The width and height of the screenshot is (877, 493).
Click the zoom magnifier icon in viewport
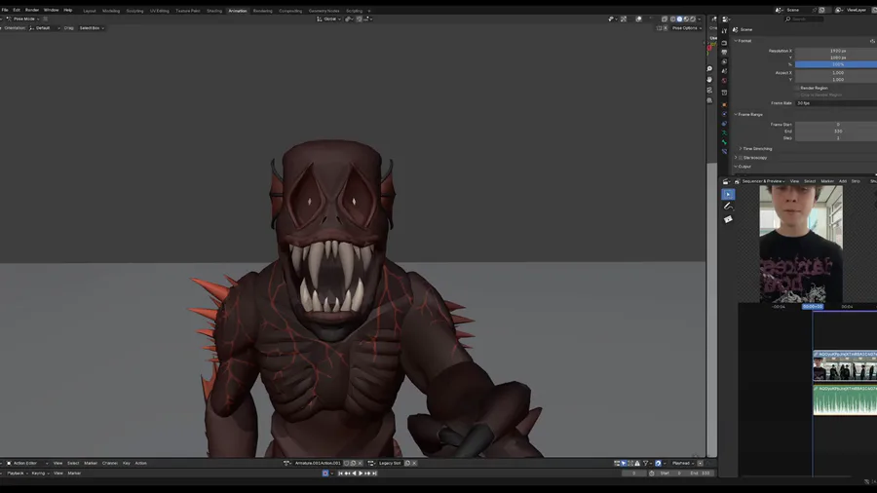[x=709, y=68]
